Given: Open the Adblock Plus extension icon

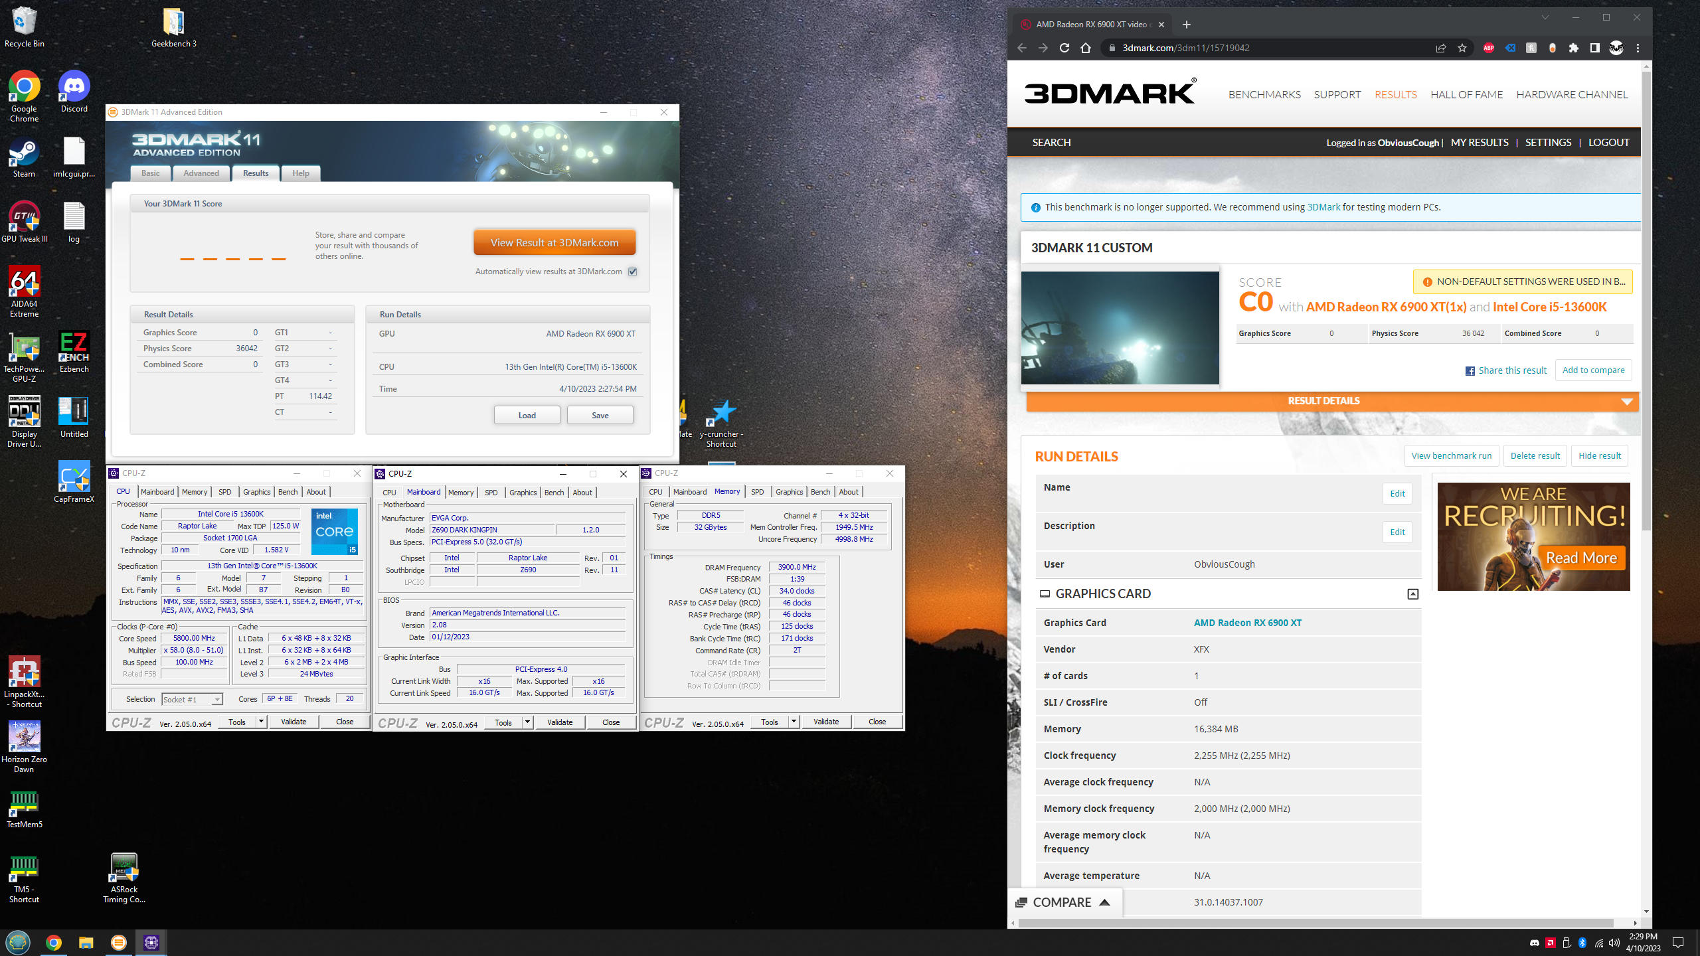Looking at the screenshot, I should pos(1488,48).
